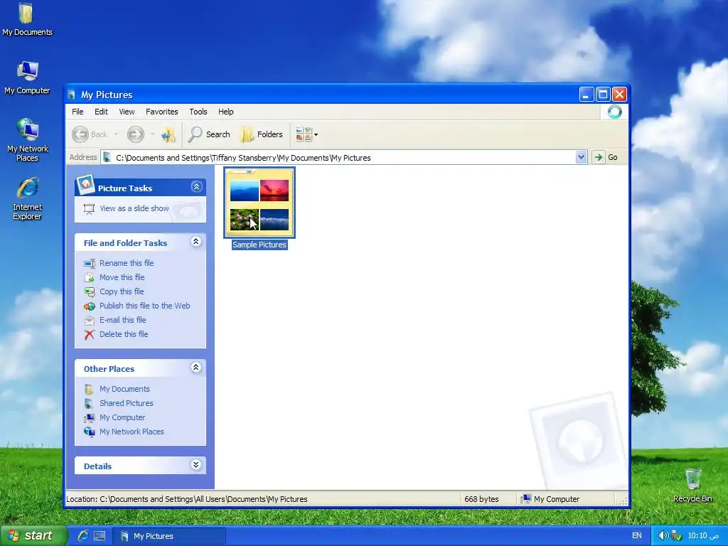
Task: Open My Network Places in Other Places
Action: (x=132, y=432)
